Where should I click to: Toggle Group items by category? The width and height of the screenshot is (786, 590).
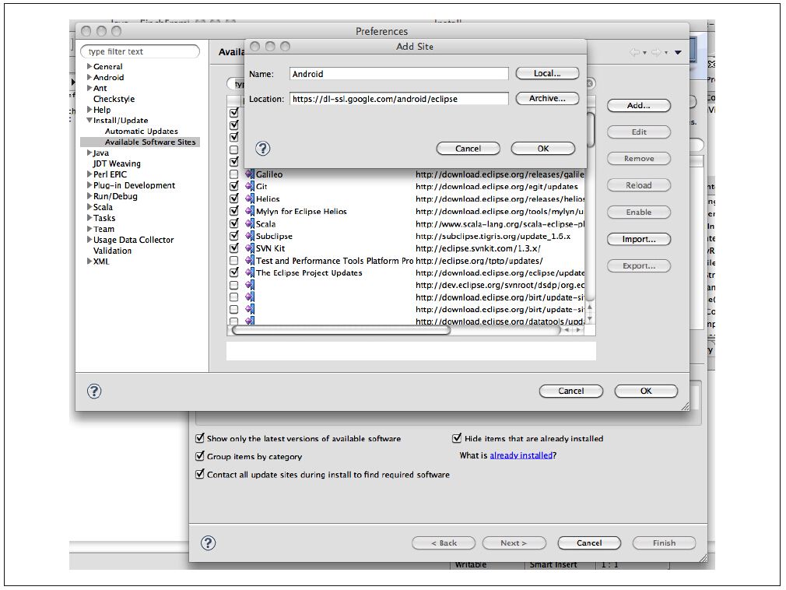199,456
